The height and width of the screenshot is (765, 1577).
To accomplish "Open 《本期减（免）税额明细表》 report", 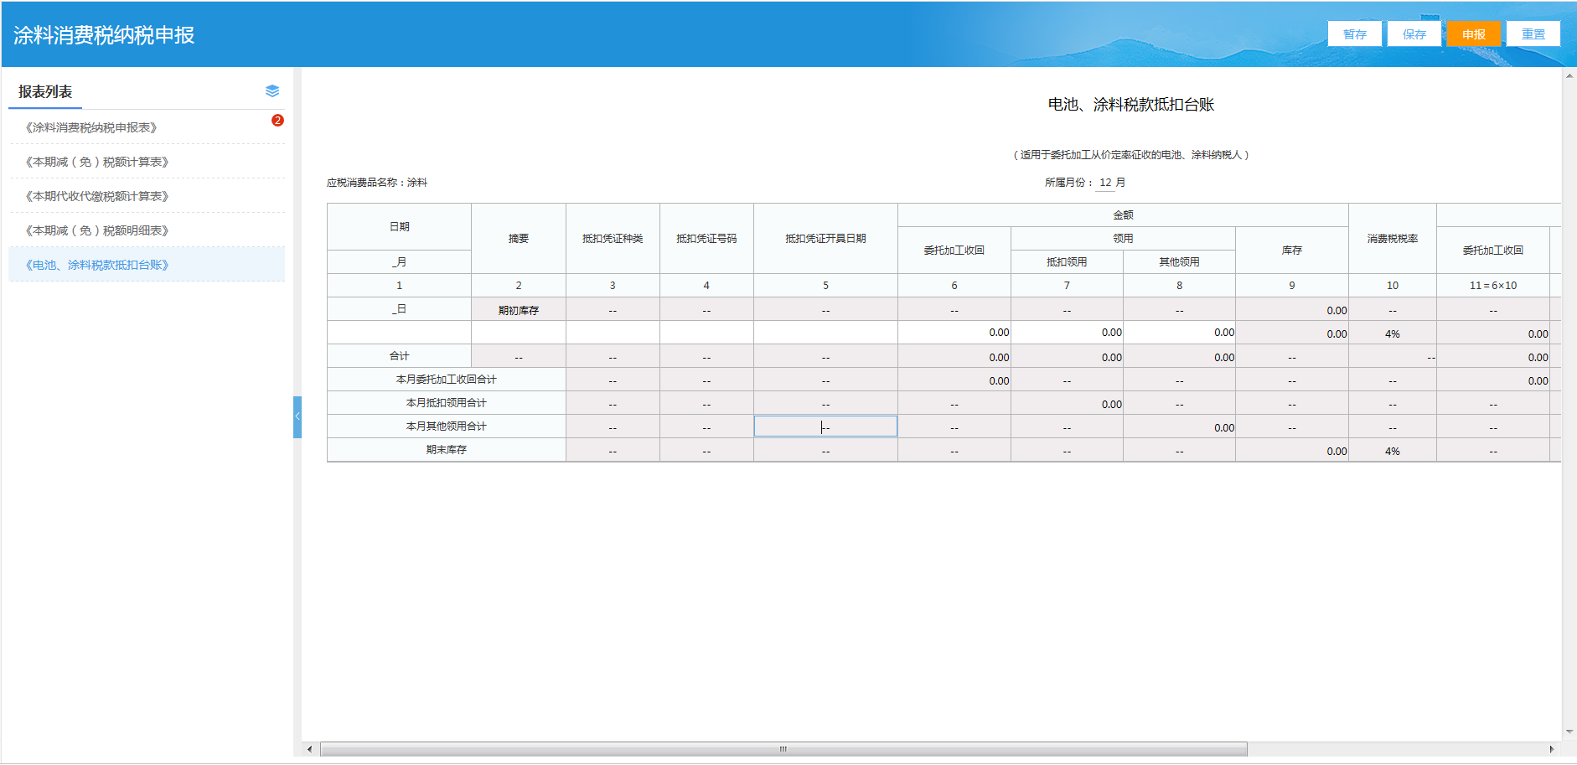I will (97, 230).
